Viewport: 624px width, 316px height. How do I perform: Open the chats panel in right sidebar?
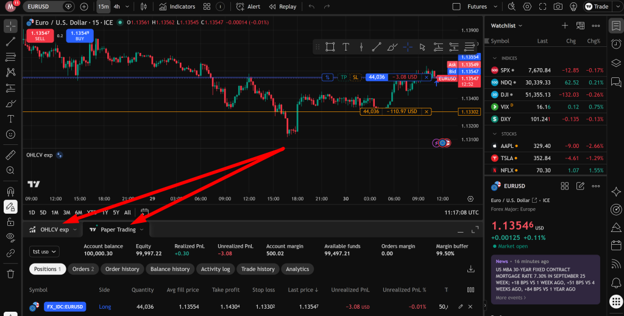[x=616, y=82]
